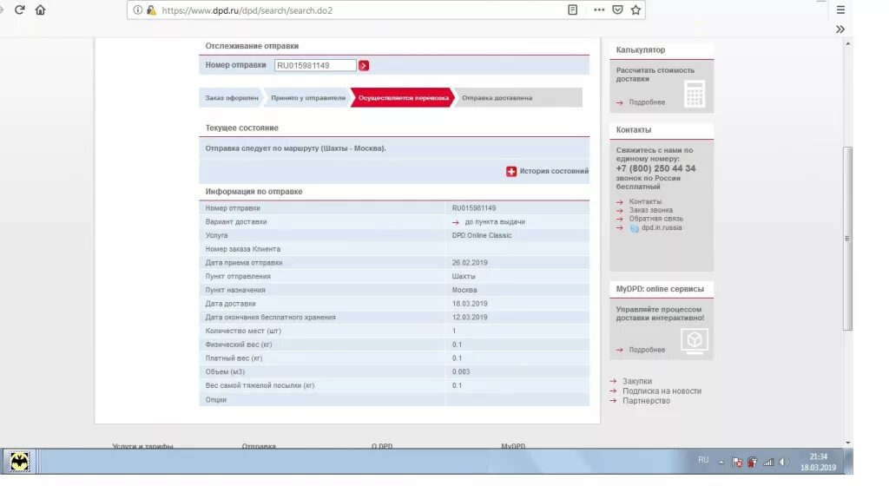Open О DPD footer menu
The height and width of the screenshot is (499, 889).
[x=382, y=446]
